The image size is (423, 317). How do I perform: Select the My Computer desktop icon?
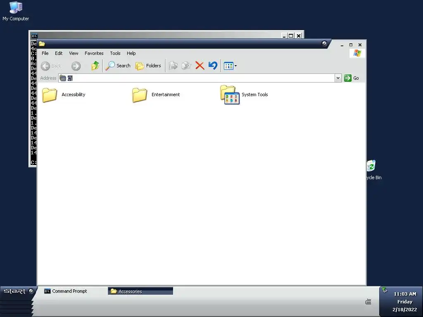coord(16,11)
